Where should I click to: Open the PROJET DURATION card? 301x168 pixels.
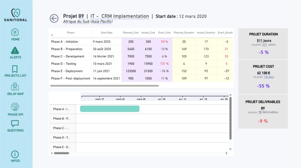pos(263,43)
